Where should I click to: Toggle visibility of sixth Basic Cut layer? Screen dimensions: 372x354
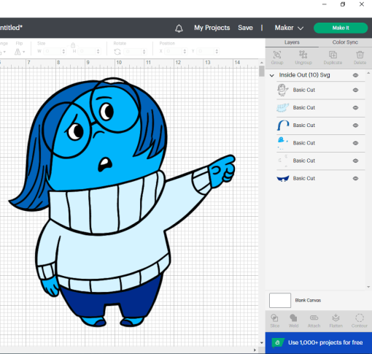(355, 178)
